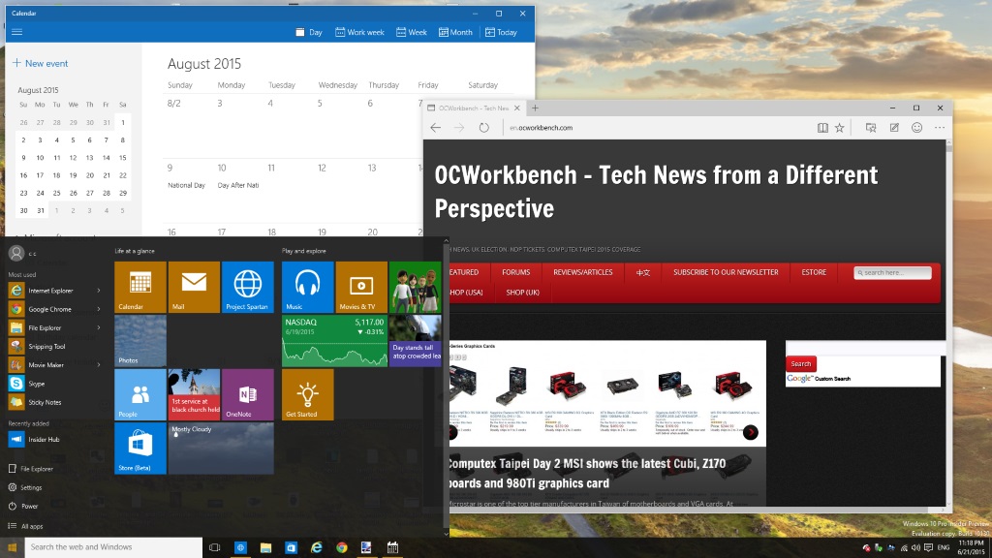992x558 pixels.
Task: Open the Project Spartan tile
Action: point(248,287)
